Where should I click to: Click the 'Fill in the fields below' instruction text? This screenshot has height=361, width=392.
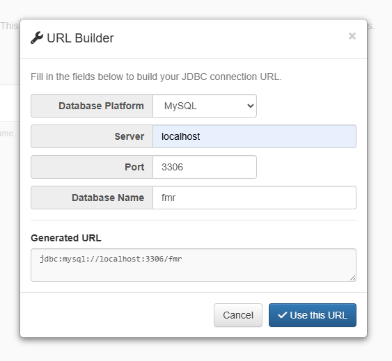coord(156,77)
